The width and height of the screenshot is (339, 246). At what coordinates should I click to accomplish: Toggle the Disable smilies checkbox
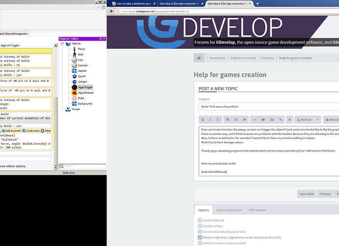200,226
